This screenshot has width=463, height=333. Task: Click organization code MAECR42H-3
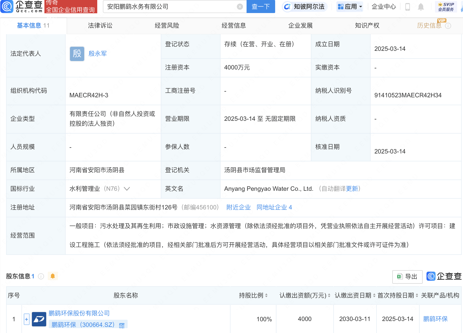click(89, 95)
